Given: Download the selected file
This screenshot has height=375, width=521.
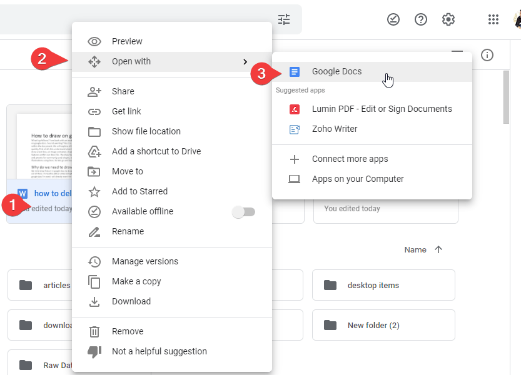Looking at the screenshot, I should 130,301.
